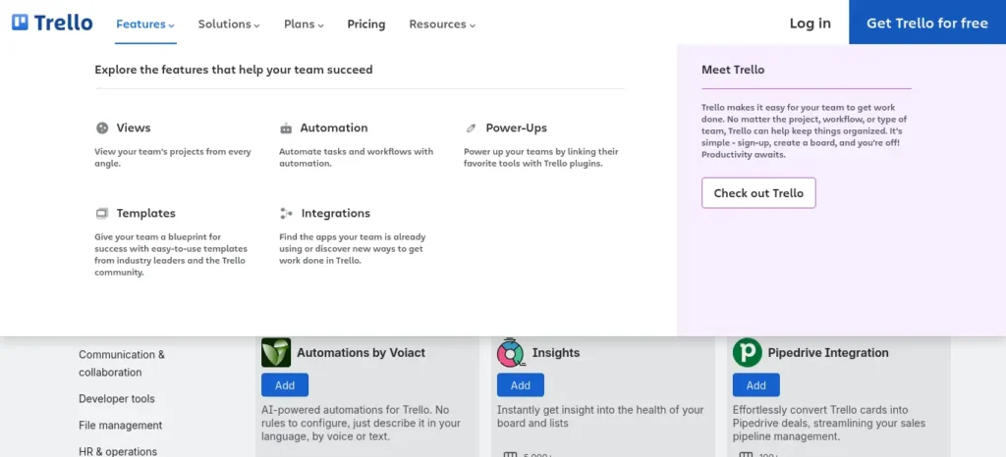Screen dimensions: 1006x457
Task: Open the File management category
Action: (x=121, y=425)
